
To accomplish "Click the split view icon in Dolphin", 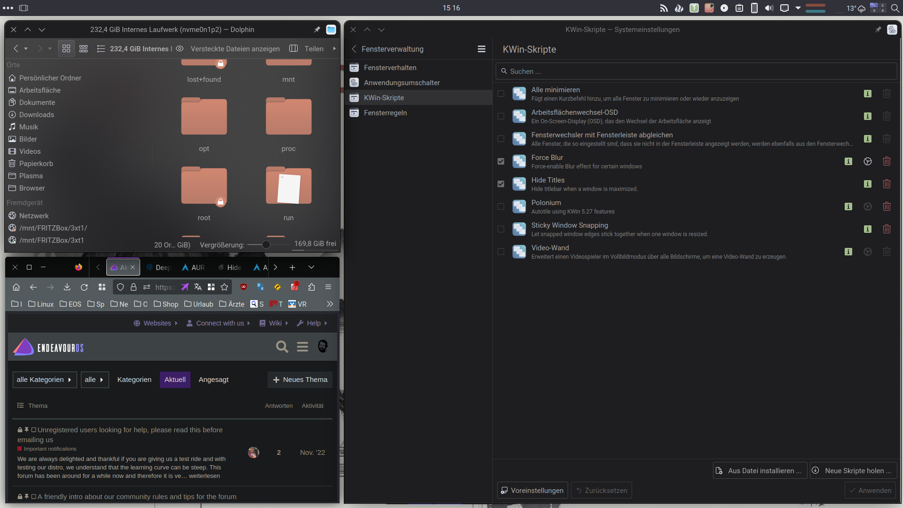I will point(293,48).
